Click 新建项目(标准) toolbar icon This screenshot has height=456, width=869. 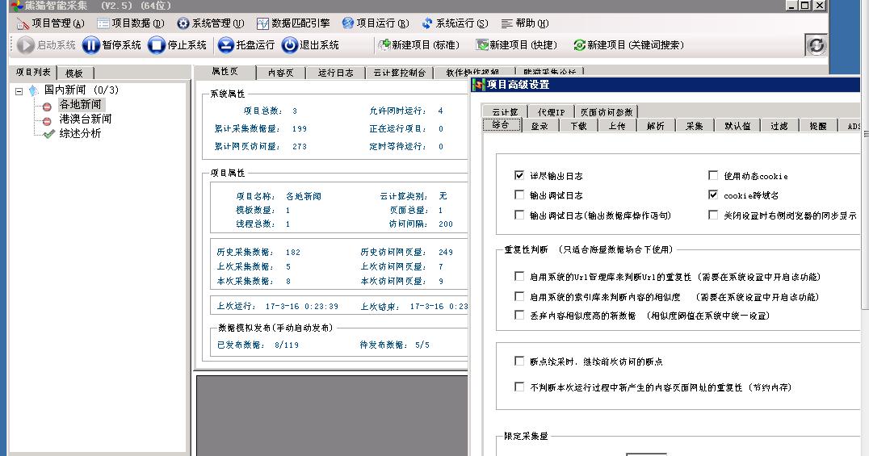click(384, 45)
